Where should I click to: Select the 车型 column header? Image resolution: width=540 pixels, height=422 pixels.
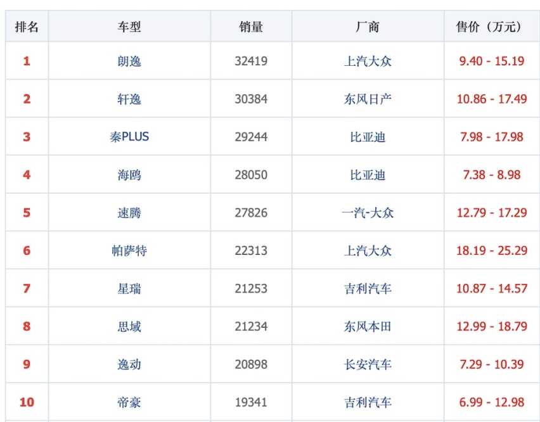[x=129, y=27]
